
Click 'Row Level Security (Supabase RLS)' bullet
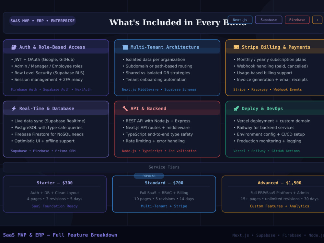(48, 73)
